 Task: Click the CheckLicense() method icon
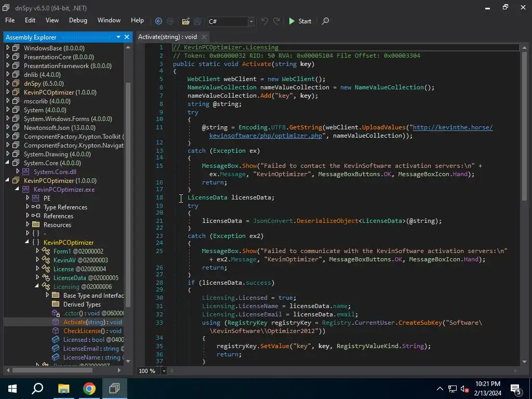pos(56,330)
